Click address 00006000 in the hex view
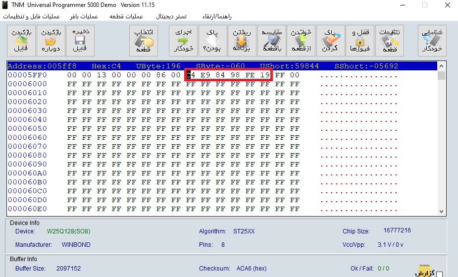The height and width of the screenshot is (277, 458). click(27, 84)
